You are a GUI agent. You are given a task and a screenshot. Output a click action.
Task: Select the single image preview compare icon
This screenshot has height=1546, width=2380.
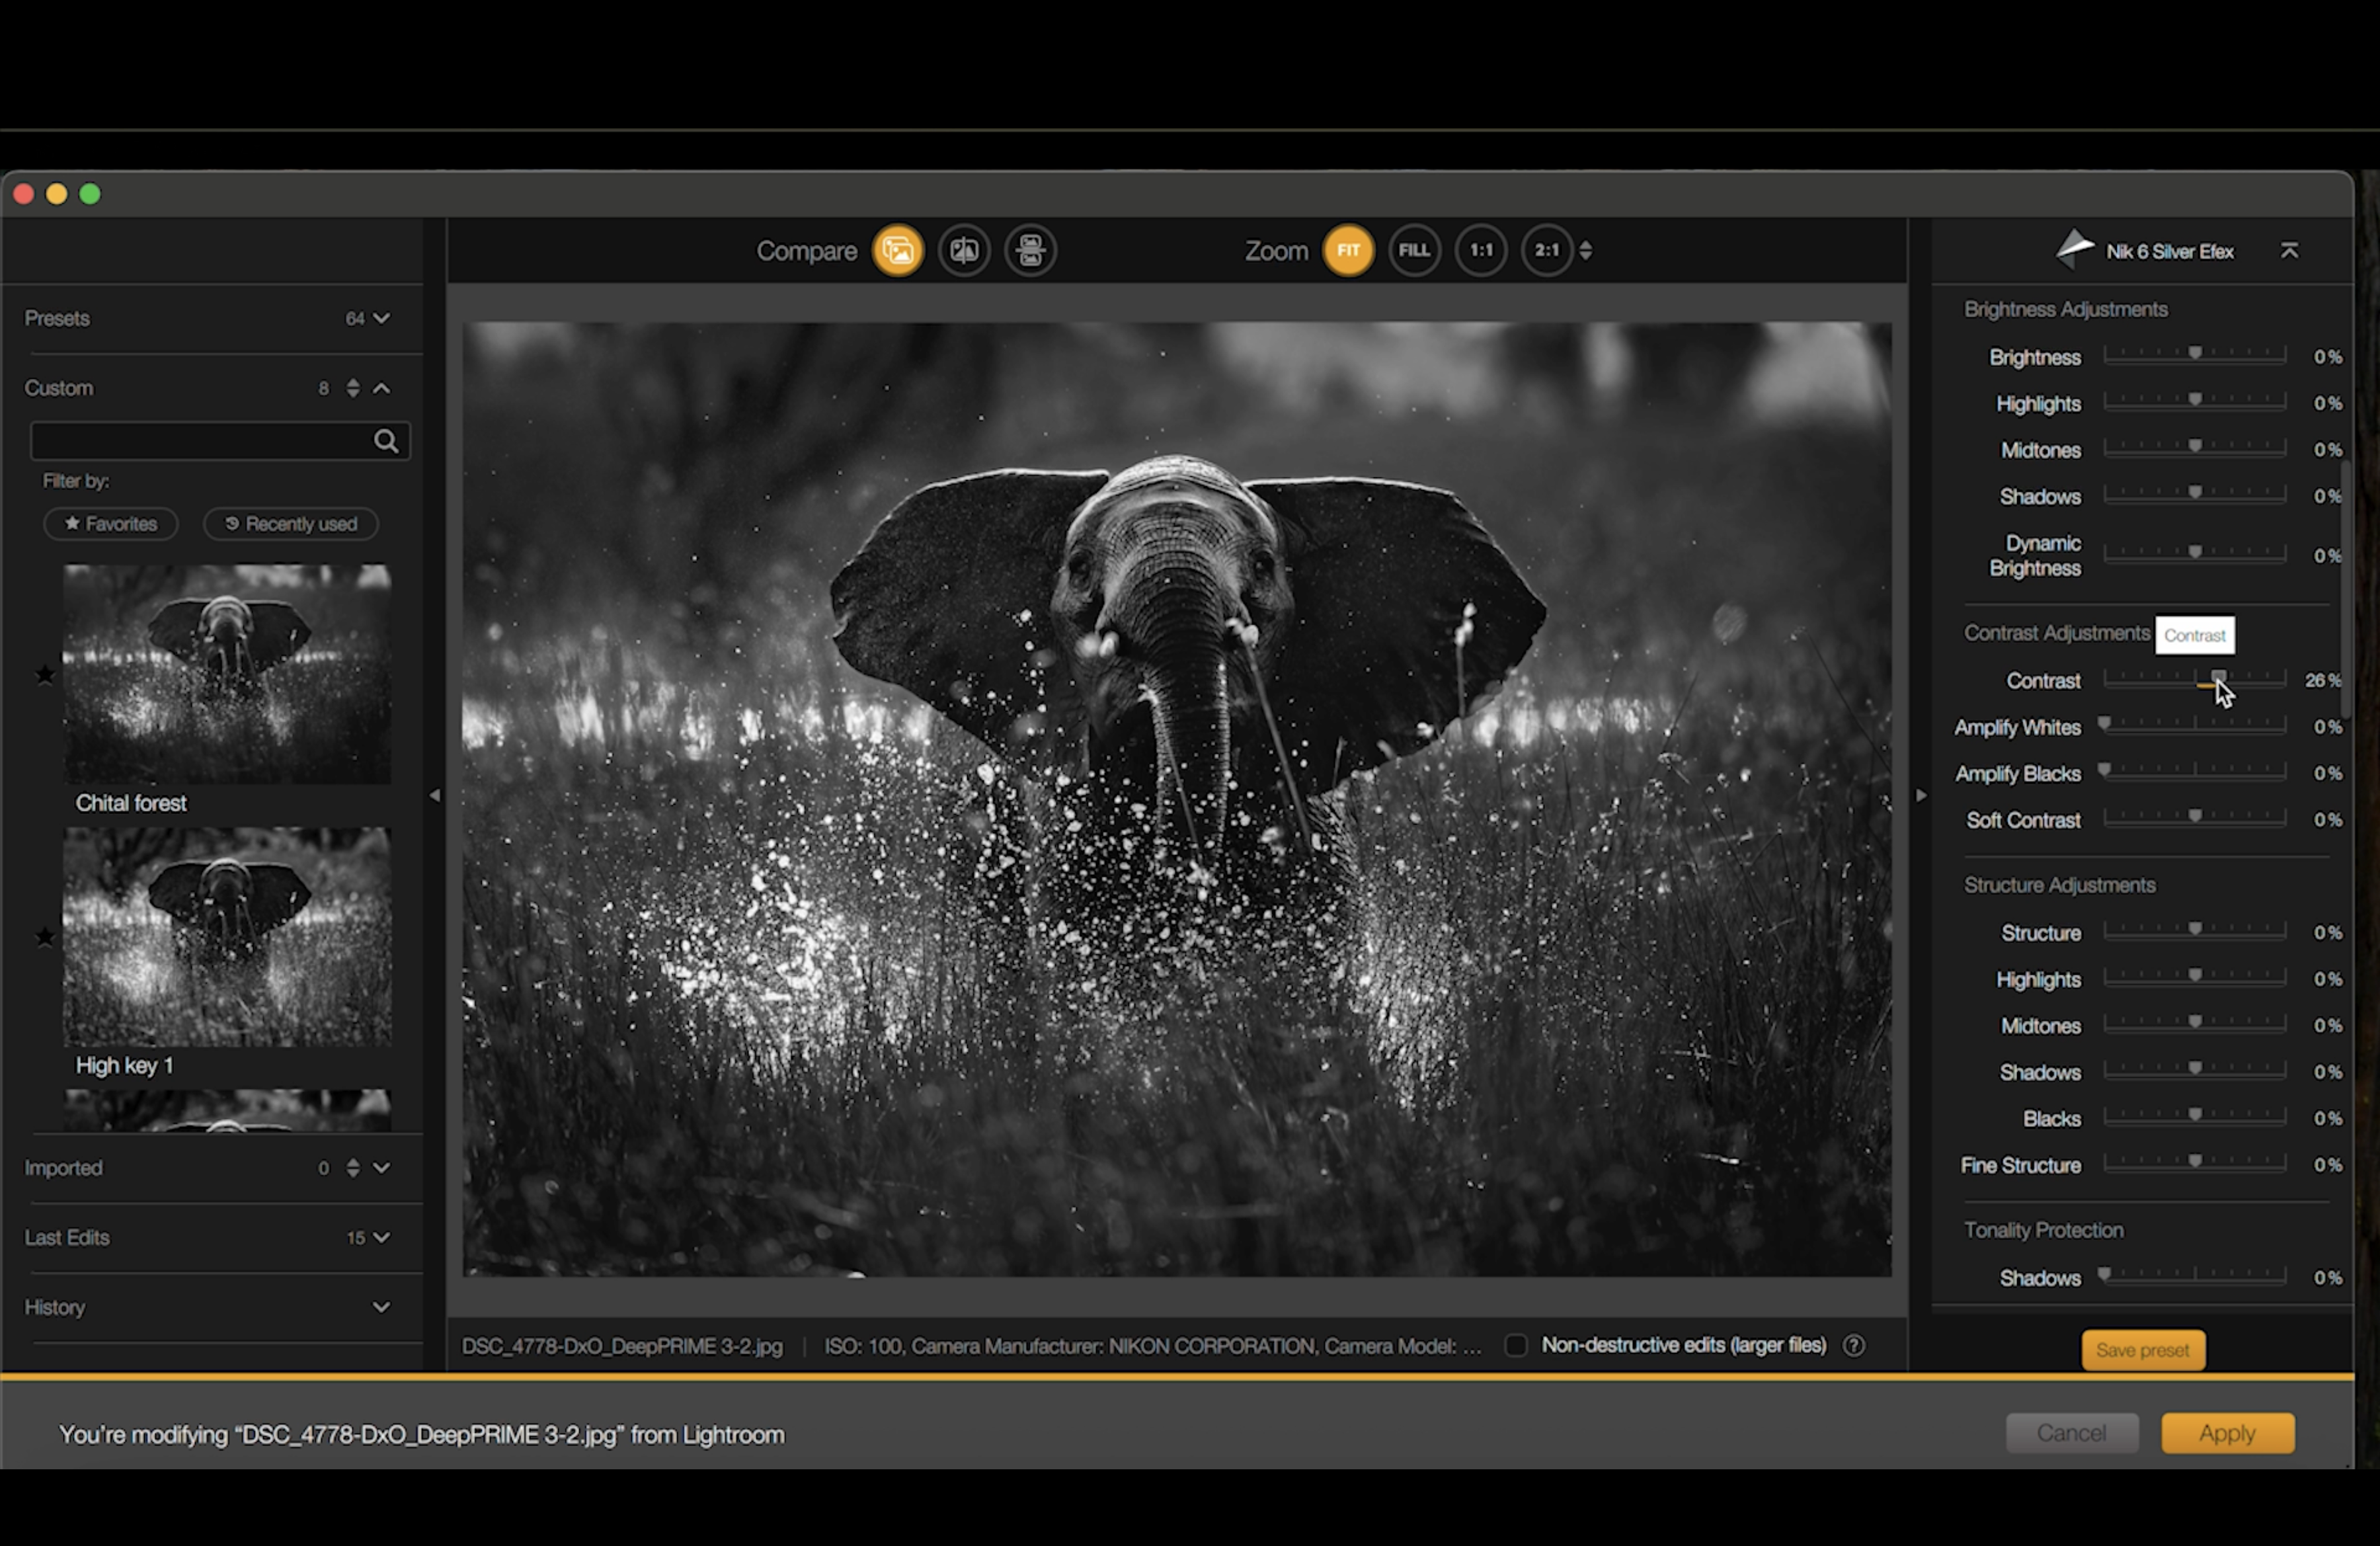pyautogui.click(x=897, y=250)
